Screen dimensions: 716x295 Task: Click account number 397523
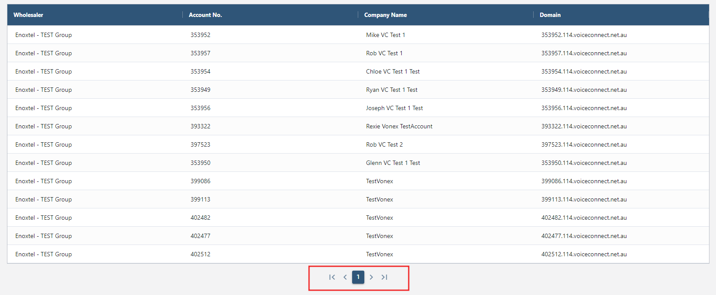tap(200, 144)
